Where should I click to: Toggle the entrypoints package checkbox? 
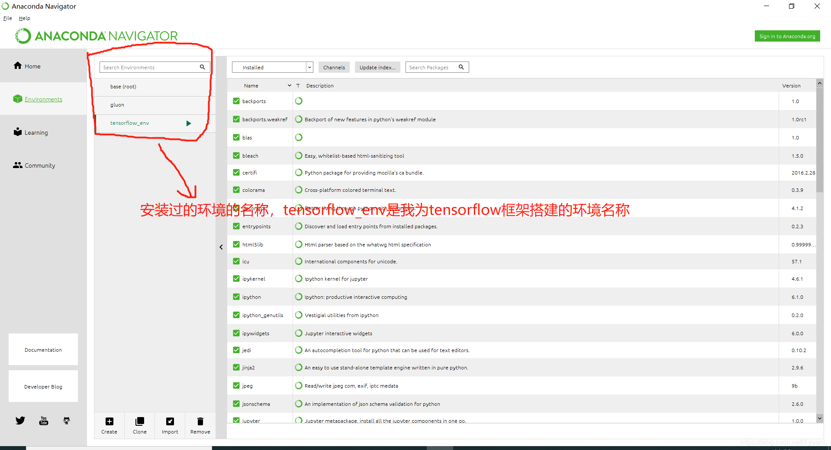(236, 226)
